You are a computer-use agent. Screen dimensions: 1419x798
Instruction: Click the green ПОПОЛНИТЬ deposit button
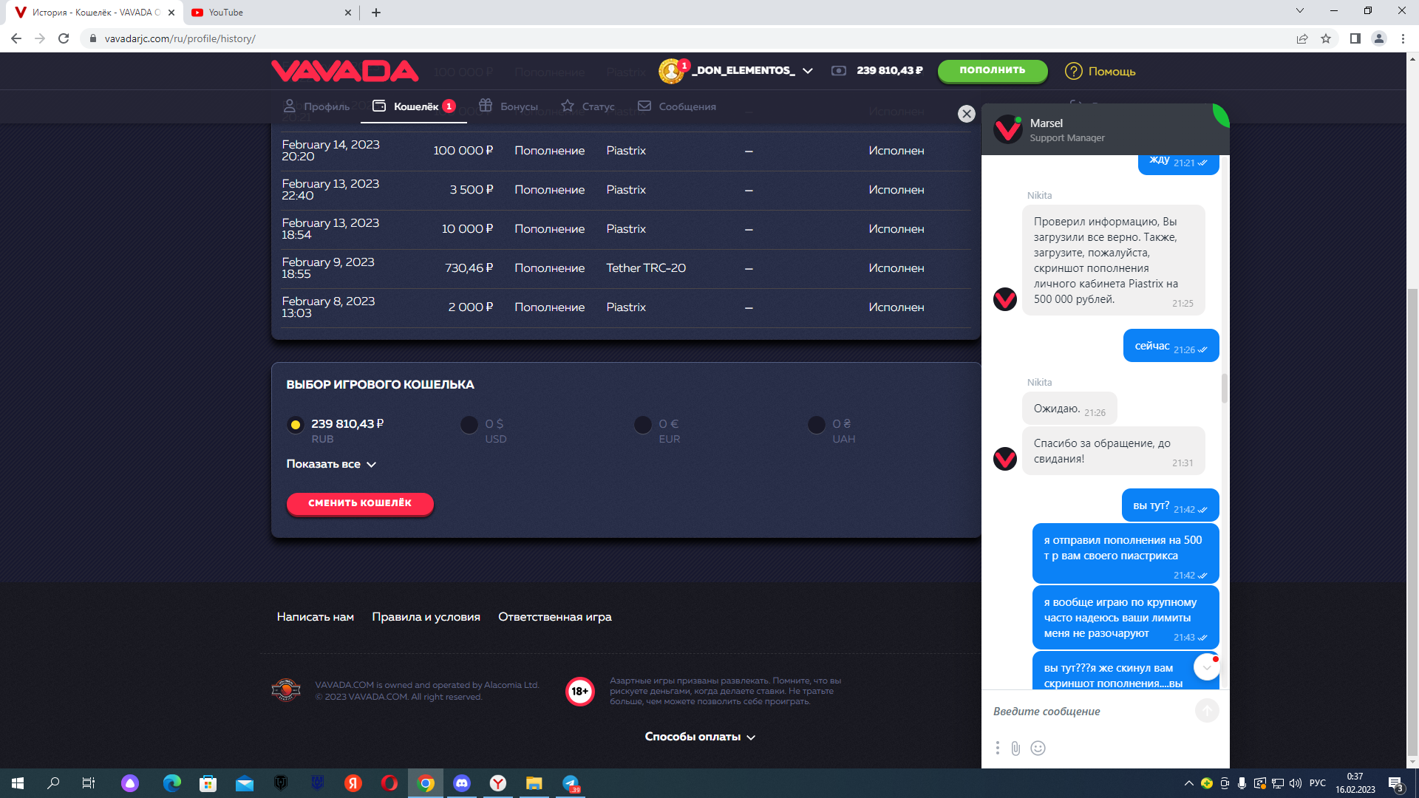tap(993, 71)
